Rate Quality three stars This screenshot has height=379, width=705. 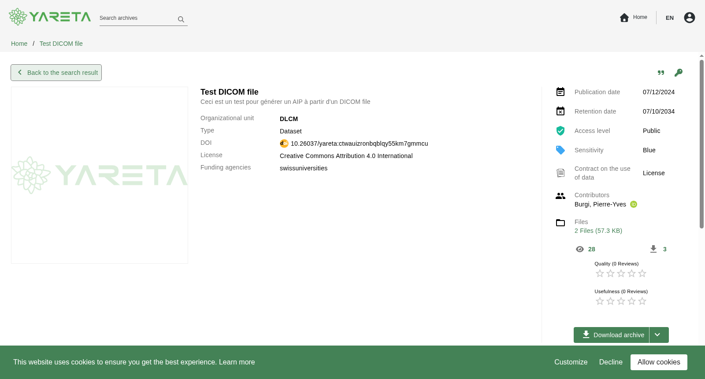click(621, 273)
